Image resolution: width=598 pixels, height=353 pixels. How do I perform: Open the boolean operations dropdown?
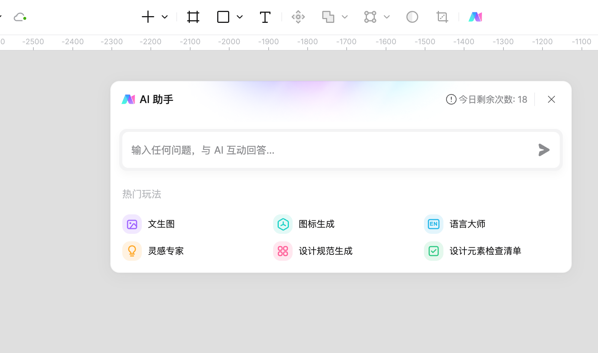tap(345, 17)
